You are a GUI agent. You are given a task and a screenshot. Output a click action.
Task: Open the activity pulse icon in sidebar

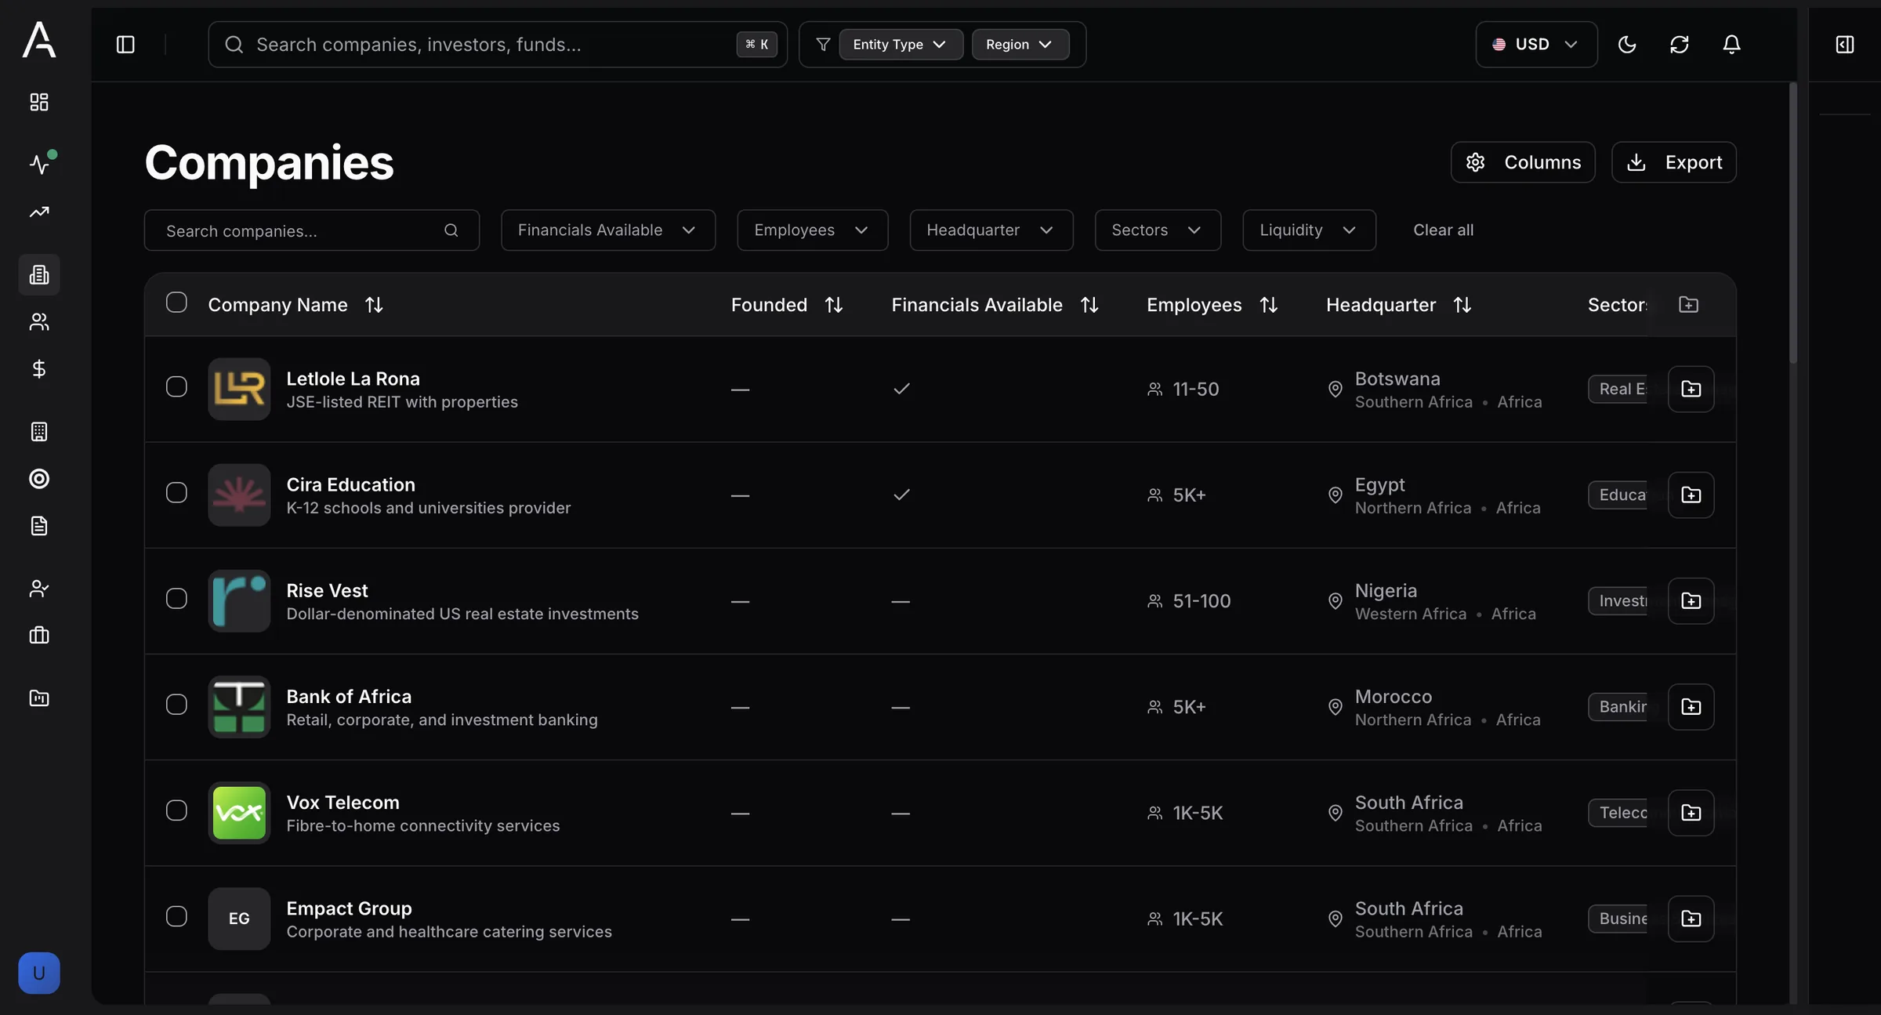click(39, 164)
